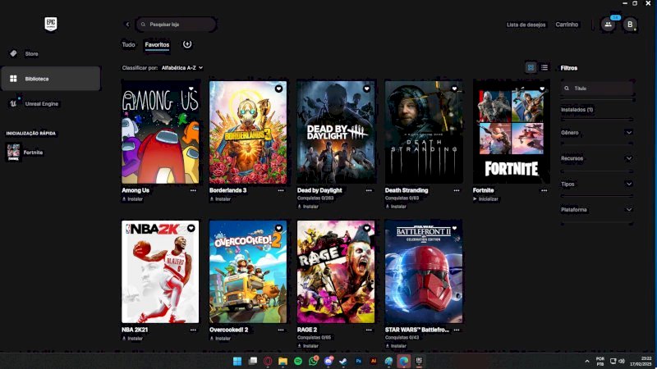Switch to grid view layout
The image size is (657, 369).
531,67
